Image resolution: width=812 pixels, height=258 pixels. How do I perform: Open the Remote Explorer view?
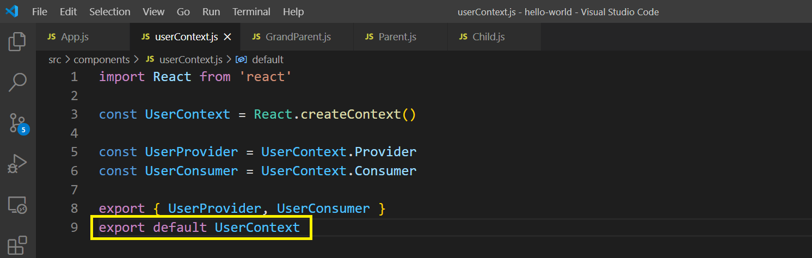(x=17, y=205)
